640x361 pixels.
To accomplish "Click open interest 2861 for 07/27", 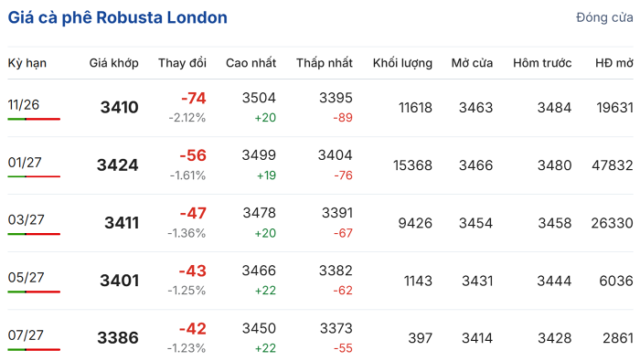I will (x=618, y=338).
